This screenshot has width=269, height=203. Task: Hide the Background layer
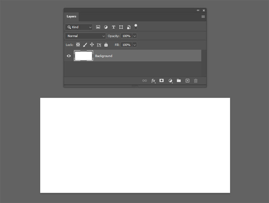pos(69,56)
